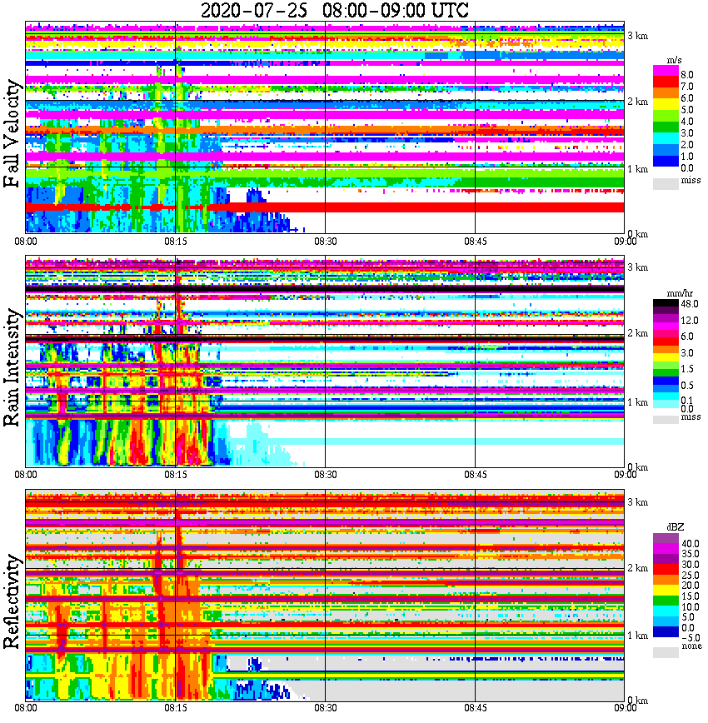Click the 20.0 value in dBZ legend
This screenshot has height=723, width=708.
(691, 585)
